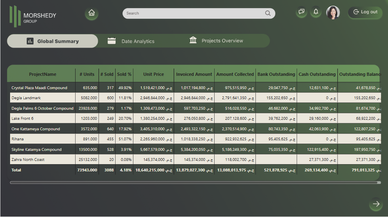
Task: Open the notifications bell
Action: coord(316,12)
